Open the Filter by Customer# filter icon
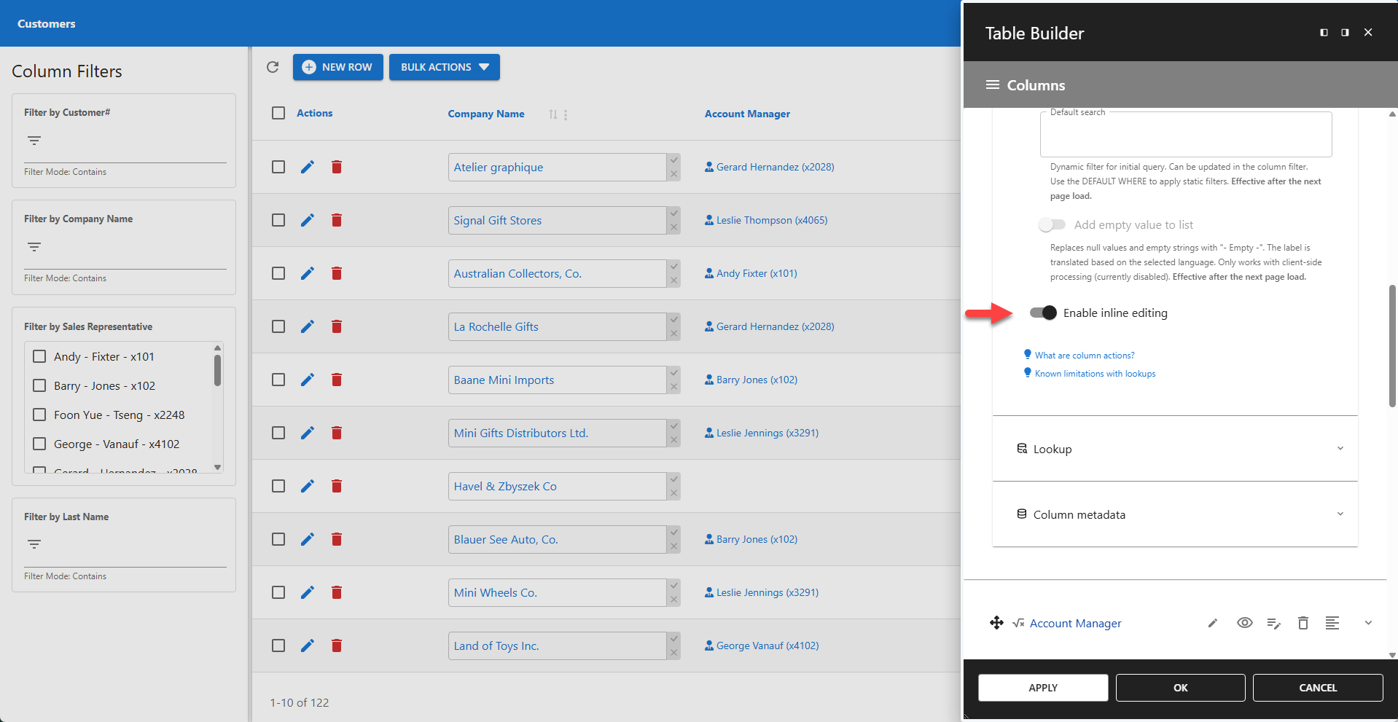 [x=34, y=141]
